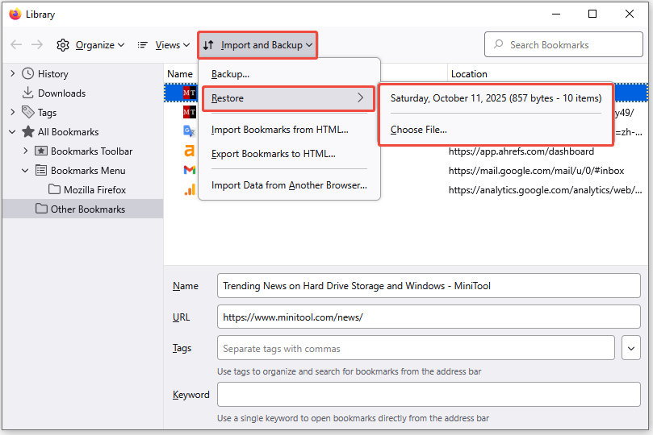Select Other Bookmarks folder
Screen dimensions: 653x435
tap(87, 209)
